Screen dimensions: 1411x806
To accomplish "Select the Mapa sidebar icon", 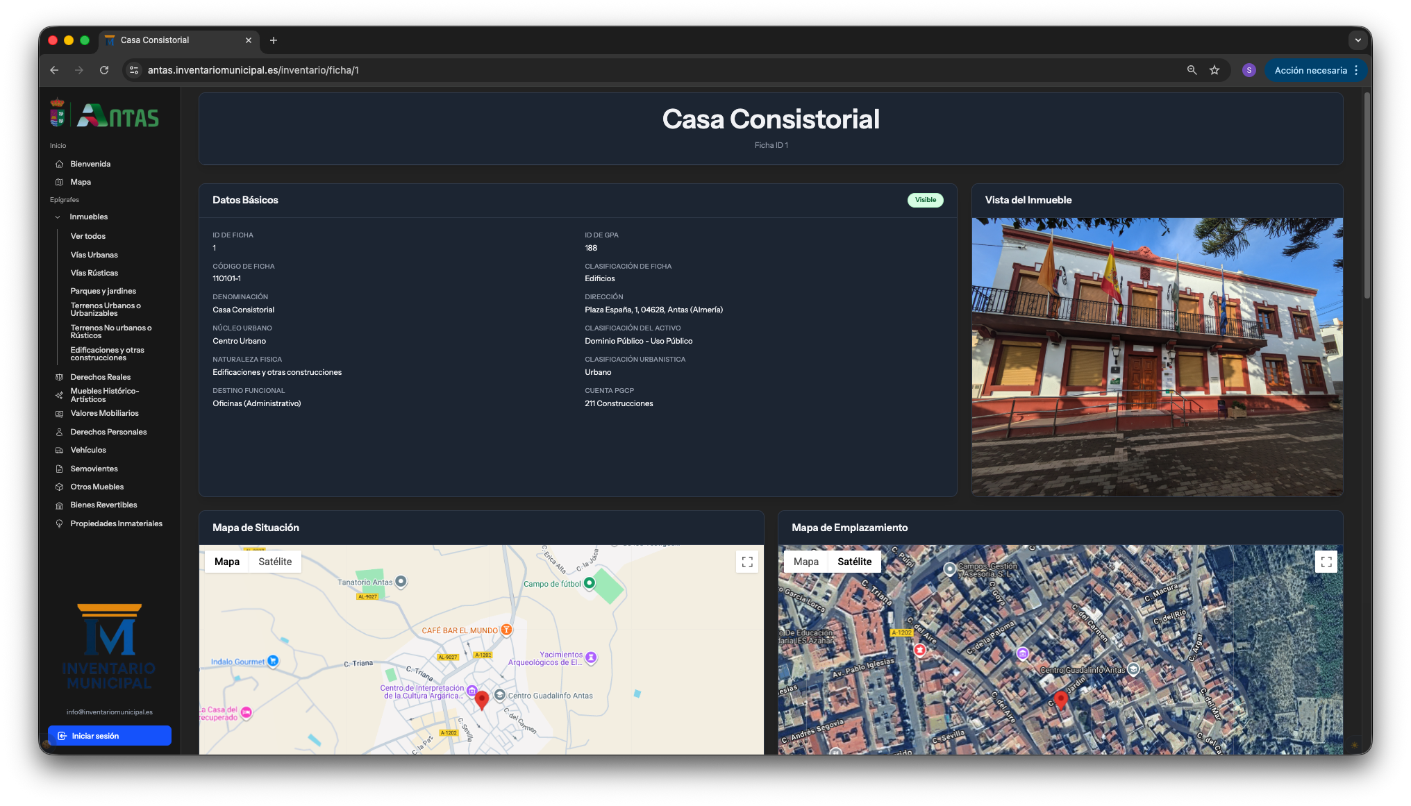I will click(60, 182).
